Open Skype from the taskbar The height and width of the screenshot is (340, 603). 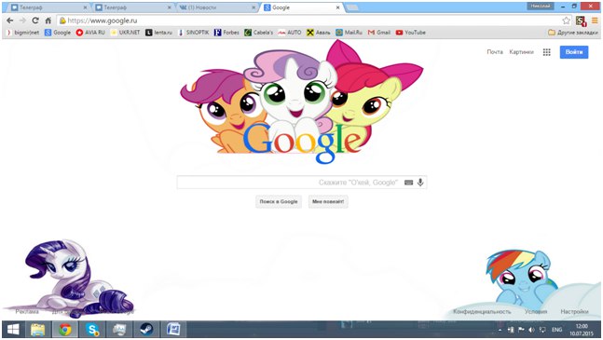pos(92,329)
